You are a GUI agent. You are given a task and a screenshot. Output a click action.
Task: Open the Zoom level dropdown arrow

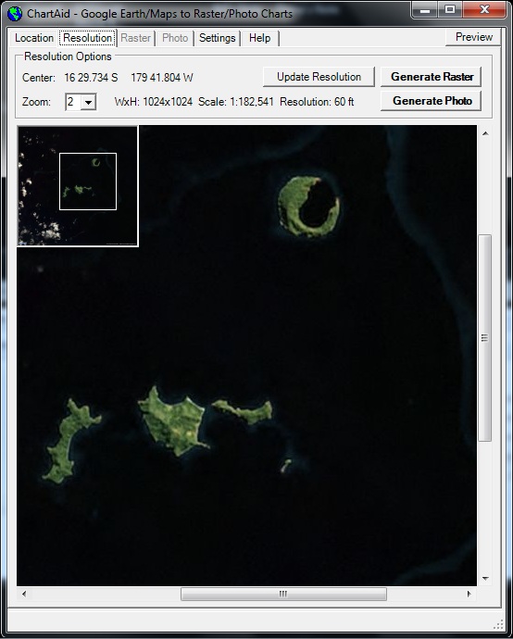(88, 102)
